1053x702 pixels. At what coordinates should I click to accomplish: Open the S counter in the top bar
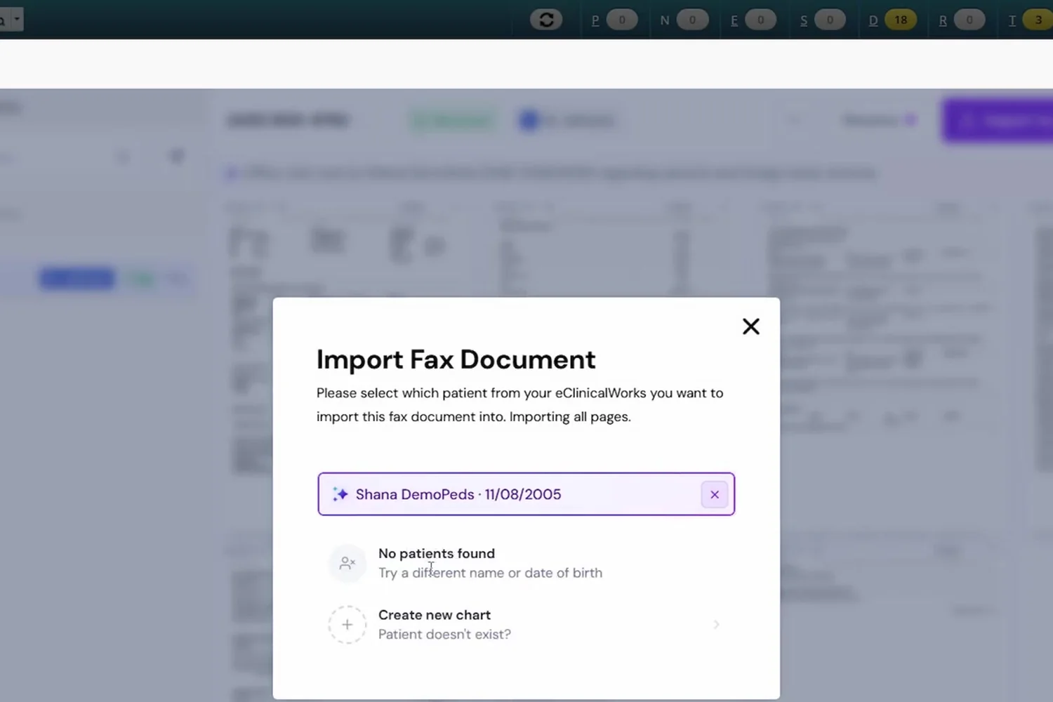click(822, 20)
